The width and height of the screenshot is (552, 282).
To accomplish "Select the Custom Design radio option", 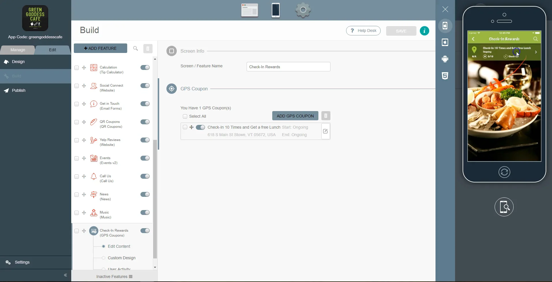I will tap(103, 258).
